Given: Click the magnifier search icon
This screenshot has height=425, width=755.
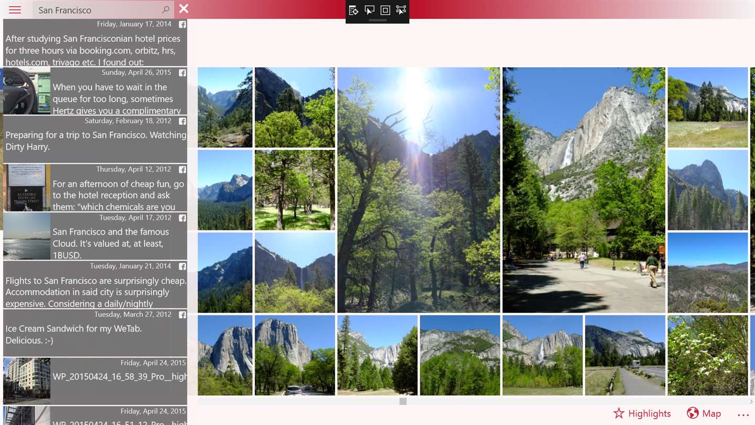Looking at the screenshot, I should [x=166, y=9].
